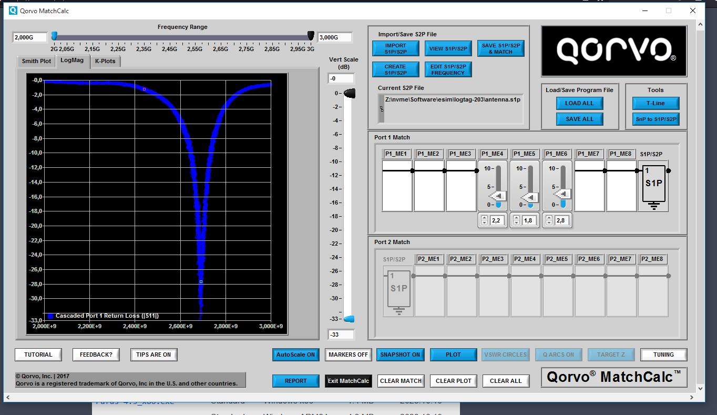
Task: Click the LOAD ALL button
Action: pos(579,103)
